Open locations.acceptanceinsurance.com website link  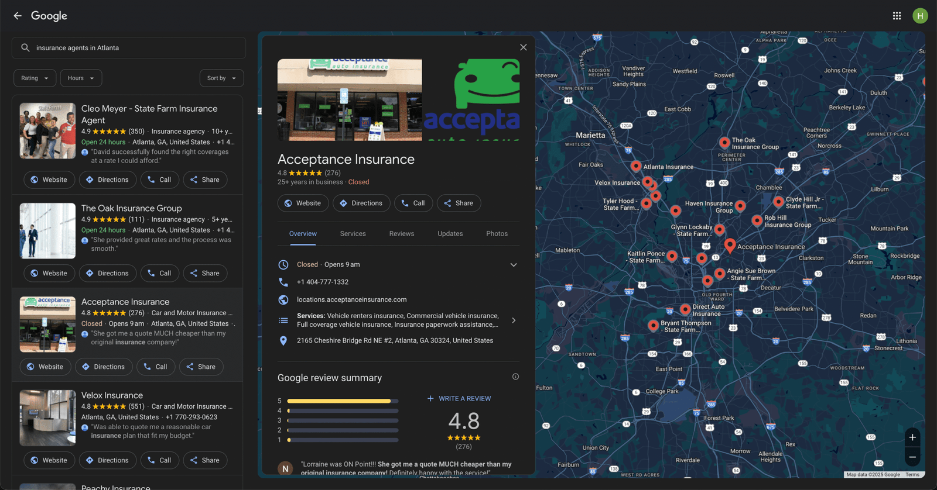coord(351,299)
